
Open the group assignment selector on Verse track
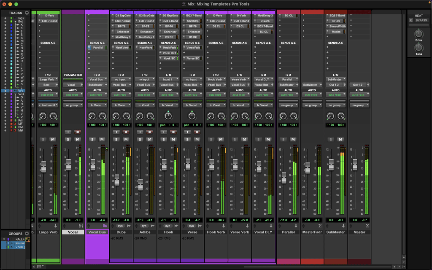coord(192,105)
